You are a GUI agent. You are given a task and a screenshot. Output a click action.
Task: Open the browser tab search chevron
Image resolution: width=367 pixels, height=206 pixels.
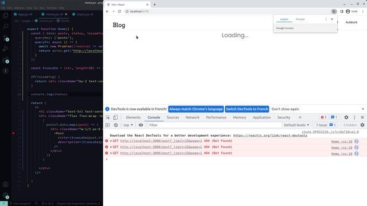344,4
